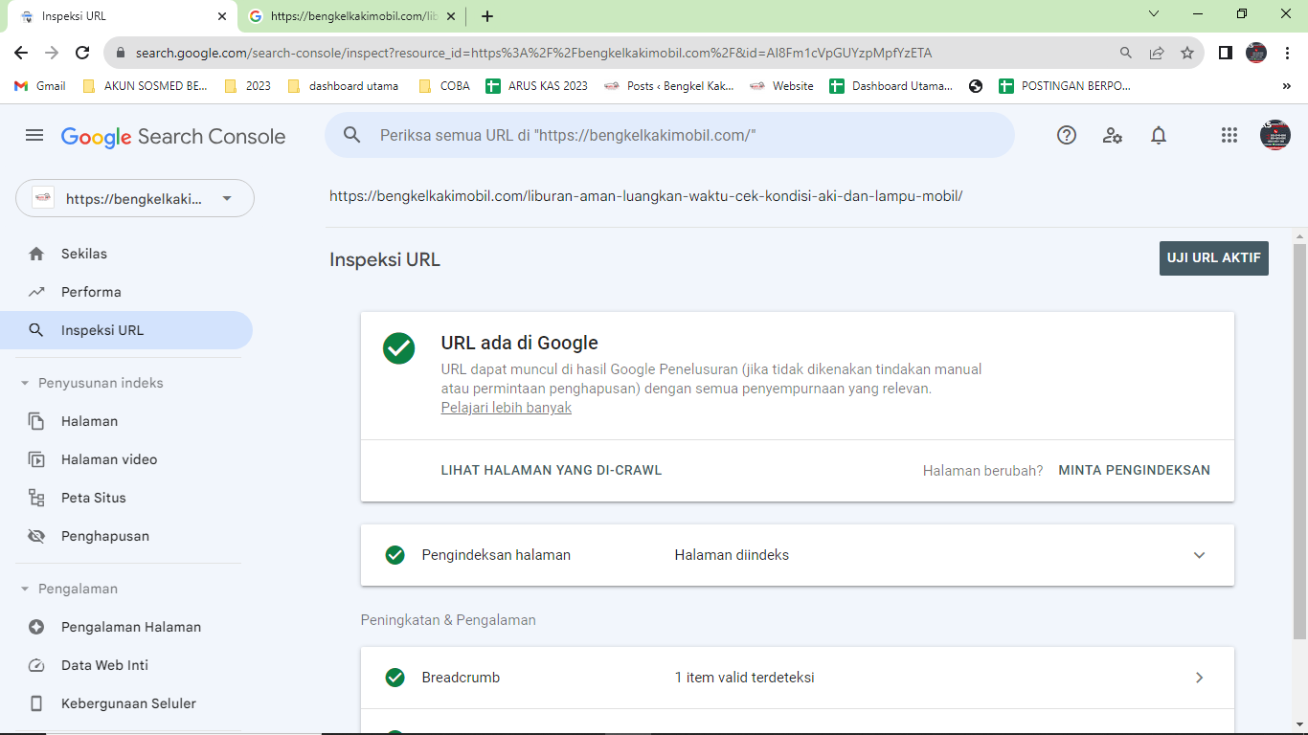Go back with the browser back arrow
Image resolution: width=1308 pixels, height=735 pixels.
pos(21,53)
